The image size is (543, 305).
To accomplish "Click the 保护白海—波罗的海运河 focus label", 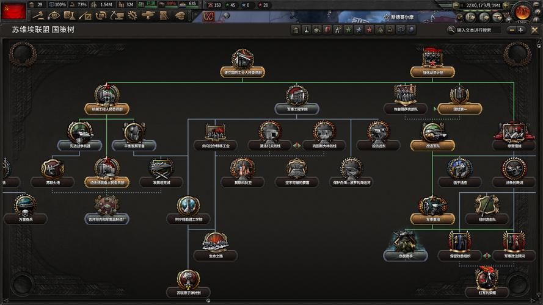I will (351, 182).
